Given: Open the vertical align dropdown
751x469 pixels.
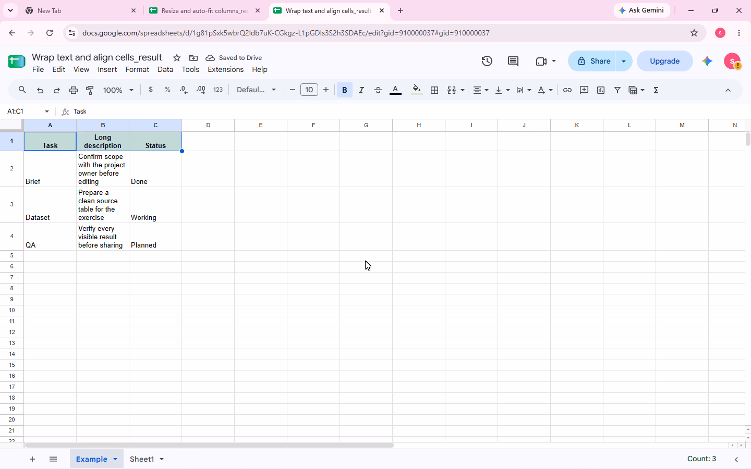Looking at the screenshot, I should coord(502,90).
